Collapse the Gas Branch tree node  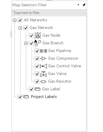point(26,43)
